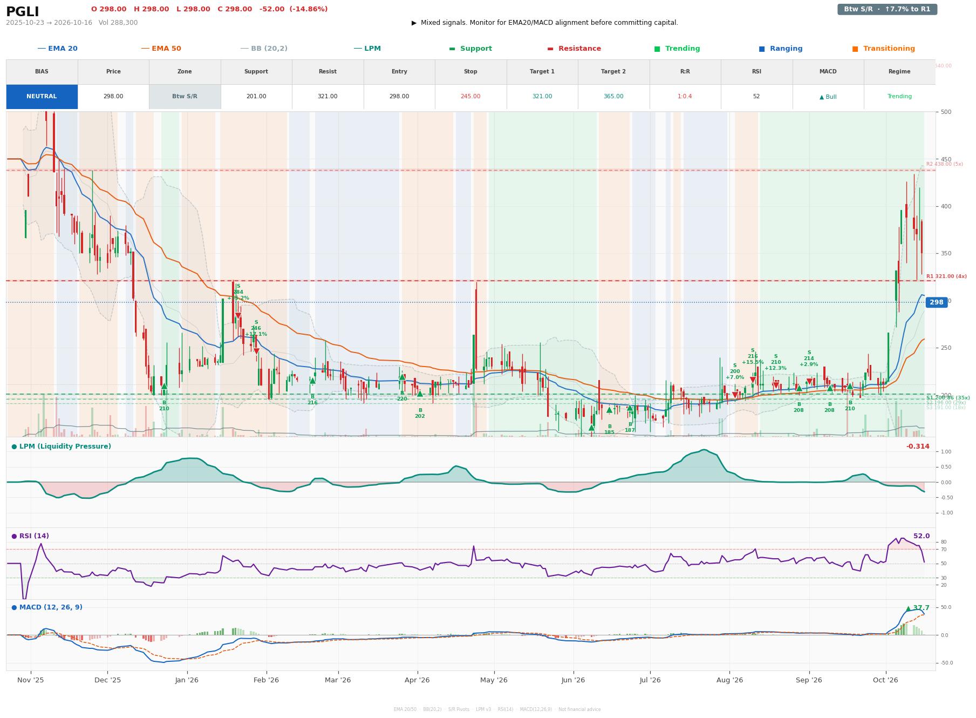The width and height of the screenshot is (976, 718).
Task: Click the PGLI ticker symbol
Action: tap(23, 12)
